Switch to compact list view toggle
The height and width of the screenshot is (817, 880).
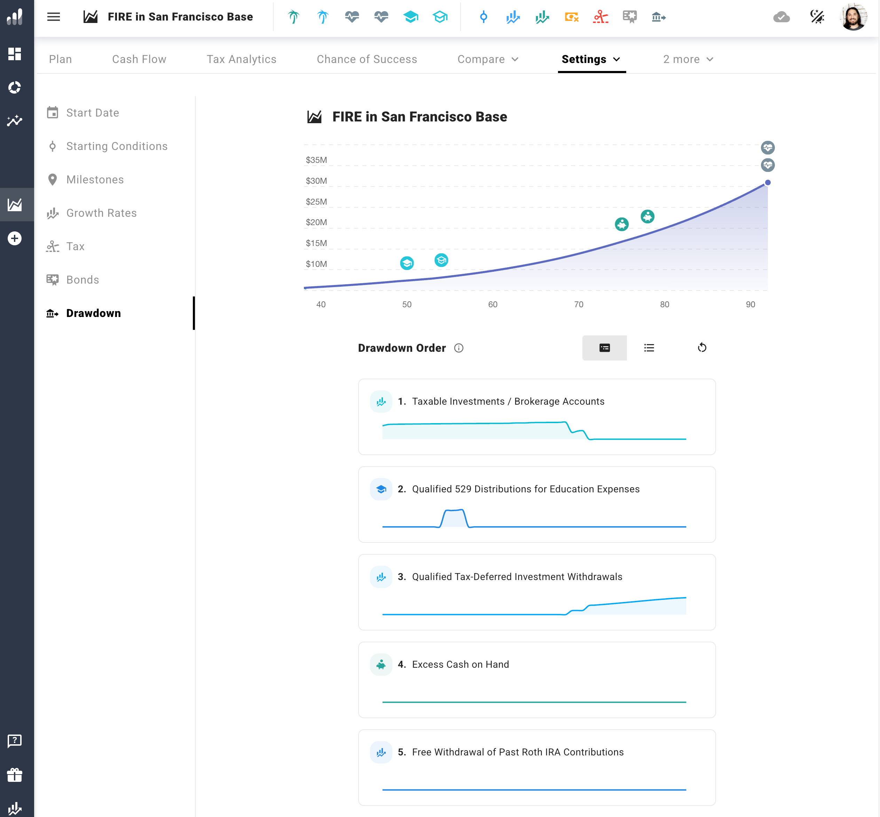point(649,348)
